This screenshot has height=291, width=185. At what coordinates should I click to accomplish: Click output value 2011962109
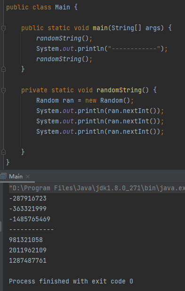(x=28, y=251)
